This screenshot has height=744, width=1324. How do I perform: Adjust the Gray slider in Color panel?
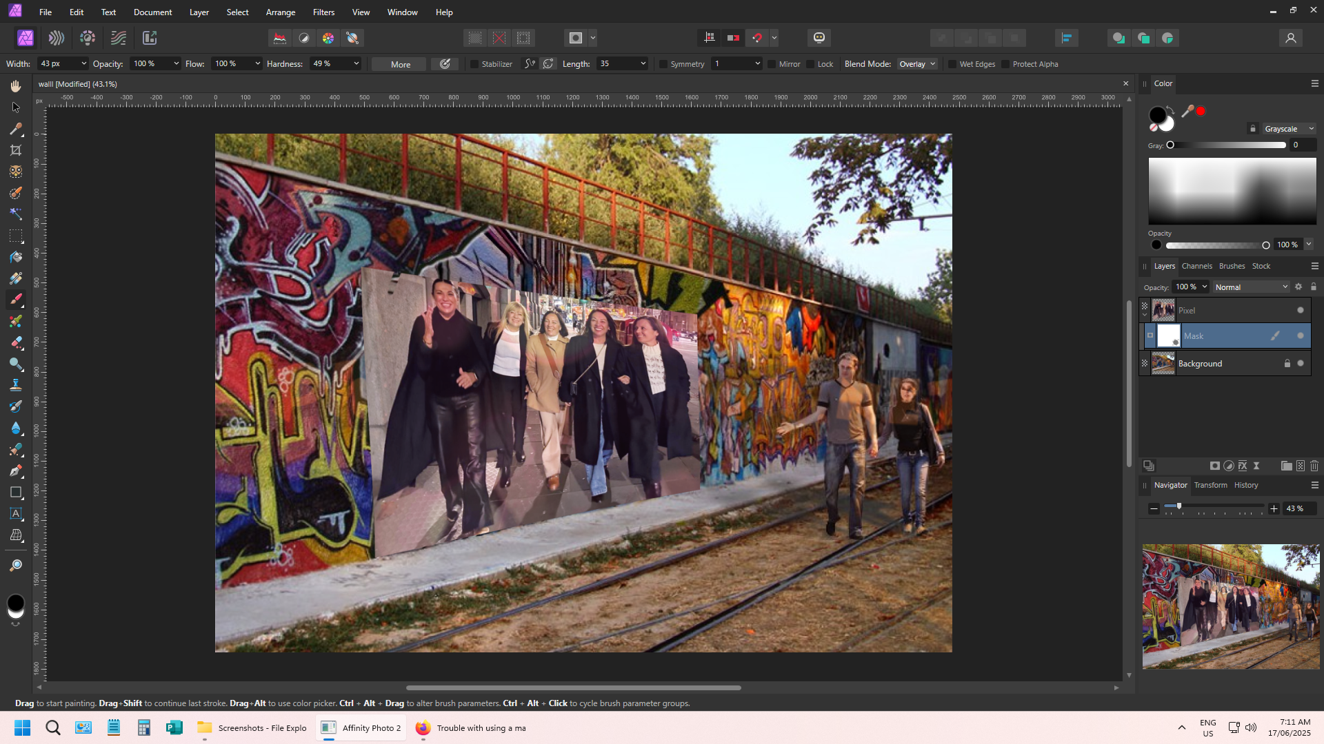(x=1227, y=145)
